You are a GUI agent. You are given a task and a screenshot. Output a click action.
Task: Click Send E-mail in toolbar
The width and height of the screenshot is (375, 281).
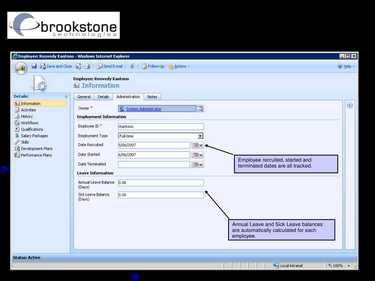(110, 66)
